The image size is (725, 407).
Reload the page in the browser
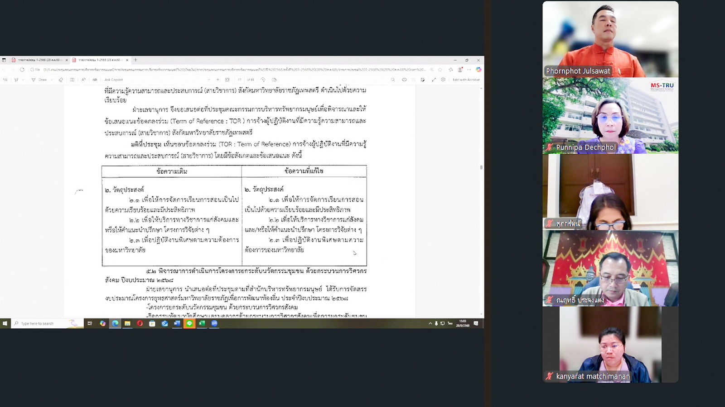[x=22, y=69]
